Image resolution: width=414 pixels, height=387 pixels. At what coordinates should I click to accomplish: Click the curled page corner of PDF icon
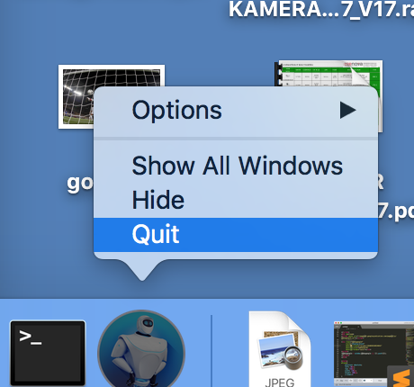point(361,74)
